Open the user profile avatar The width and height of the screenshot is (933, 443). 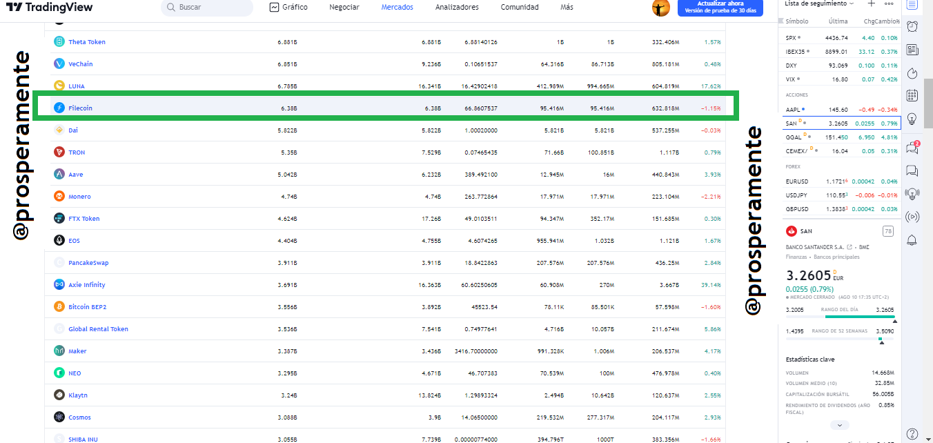point(660,8)
